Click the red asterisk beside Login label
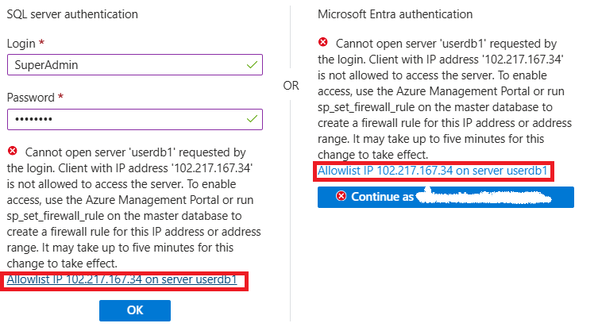The image size is (598, 327). 41,42
